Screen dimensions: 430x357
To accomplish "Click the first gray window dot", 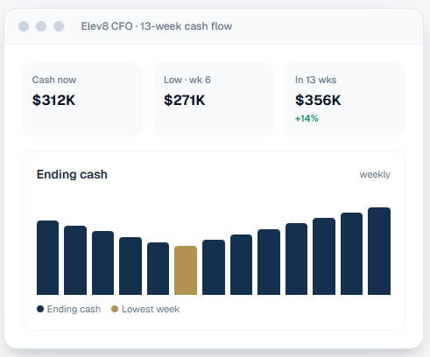I will (24, 26).
